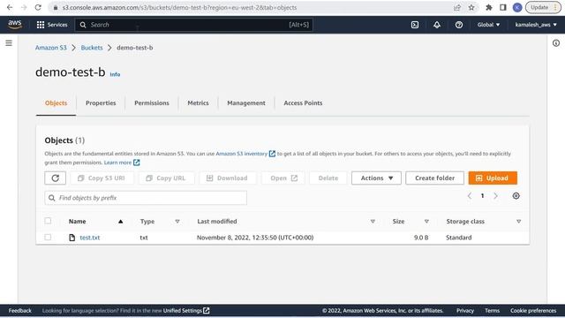Switch to the Permissions tab

152,103
